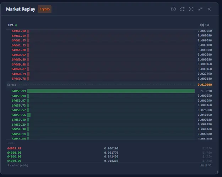Screen dimensions: 222x177
Task: Select ask price 64061.28
Action: (x=19, y=50)
